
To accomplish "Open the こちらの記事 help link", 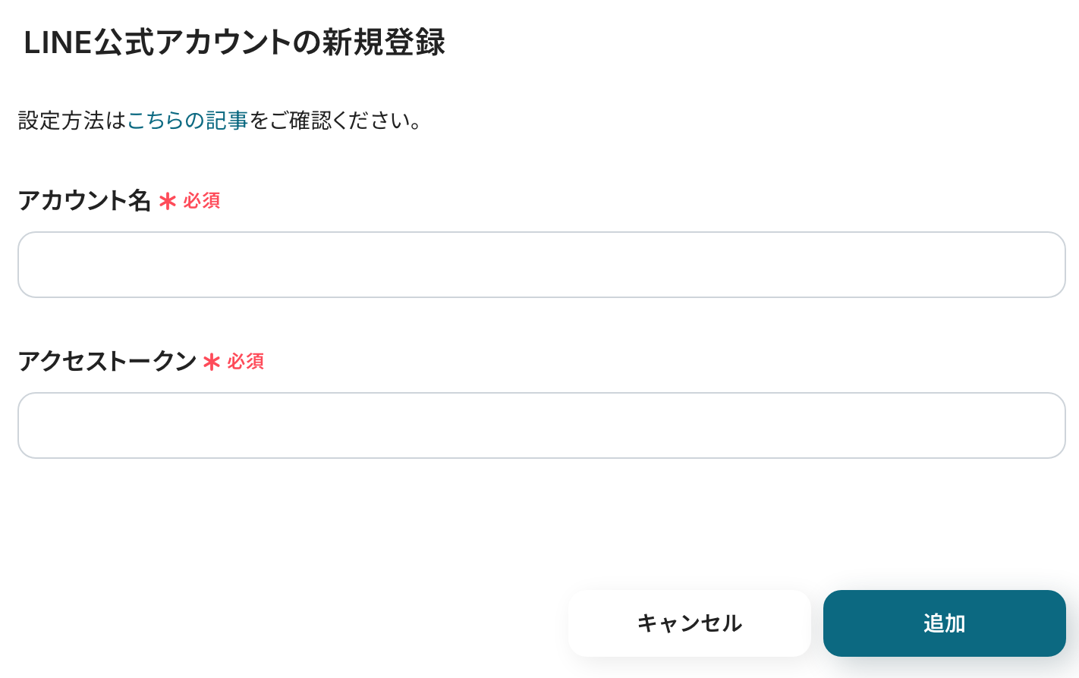I will [x=187, y=121].
